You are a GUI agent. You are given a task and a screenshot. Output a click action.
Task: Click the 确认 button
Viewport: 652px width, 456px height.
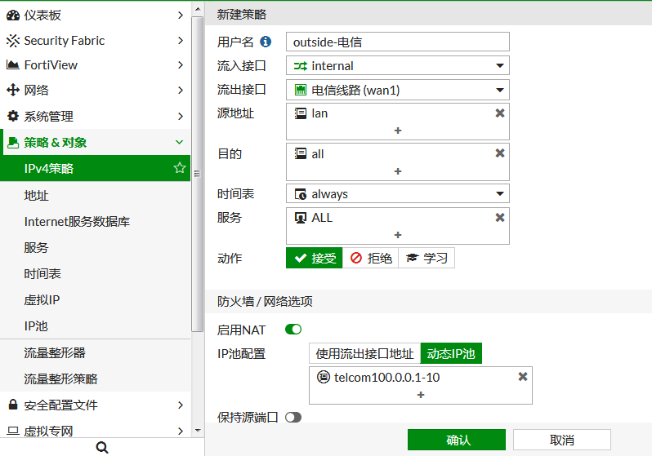click(x=457, y=440)
